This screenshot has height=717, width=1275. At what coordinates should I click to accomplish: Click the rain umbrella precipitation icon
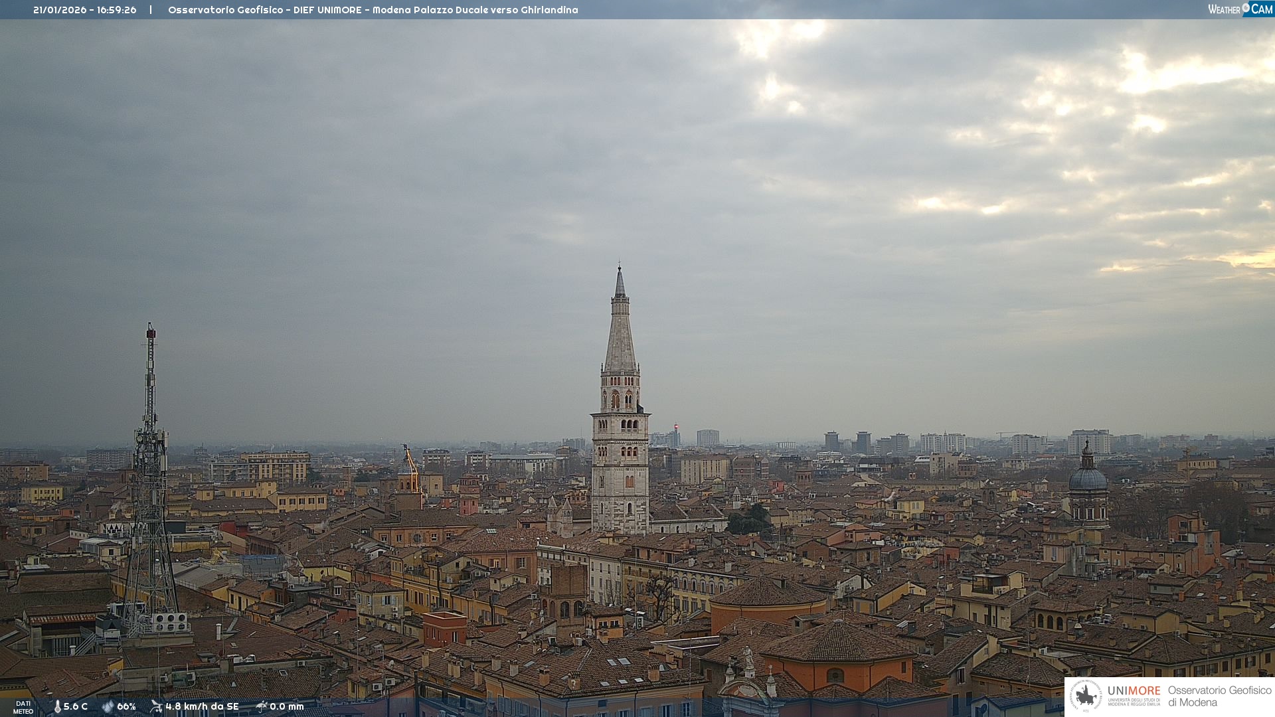point(261,706)
